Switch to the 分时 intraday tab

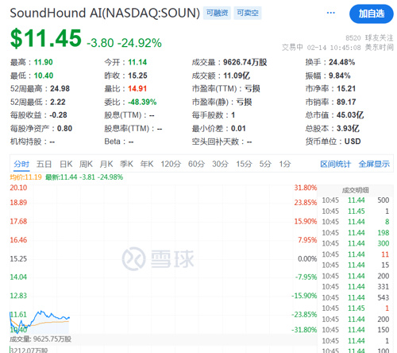tap(21, 164)
